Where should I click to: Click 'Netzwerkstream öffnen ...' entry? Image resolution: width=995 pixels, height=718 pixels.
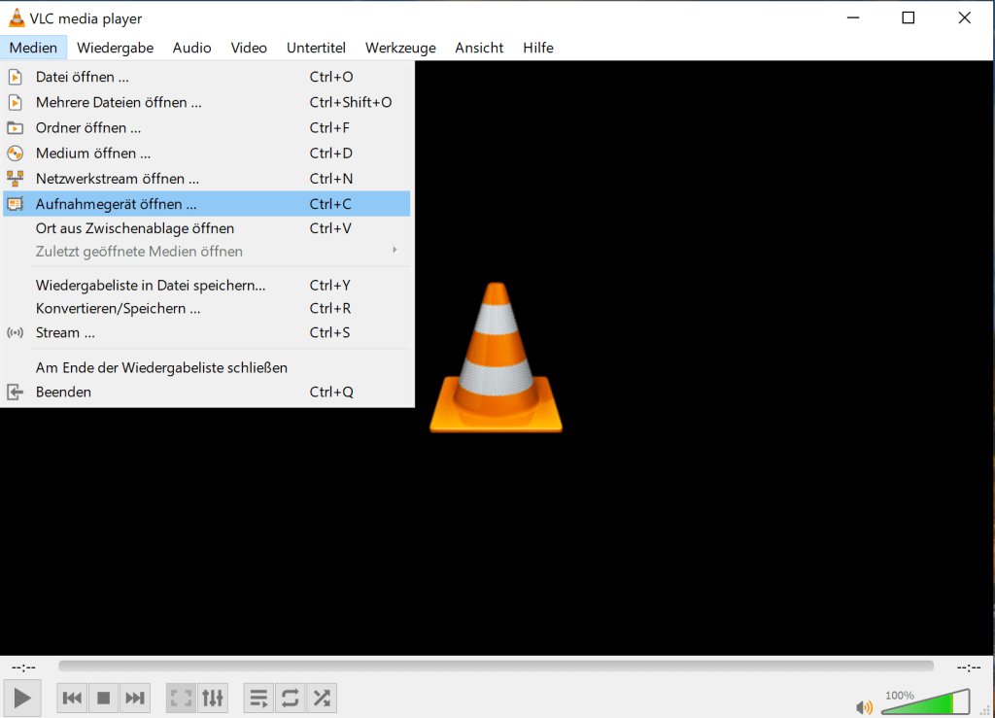click(118, 179)
